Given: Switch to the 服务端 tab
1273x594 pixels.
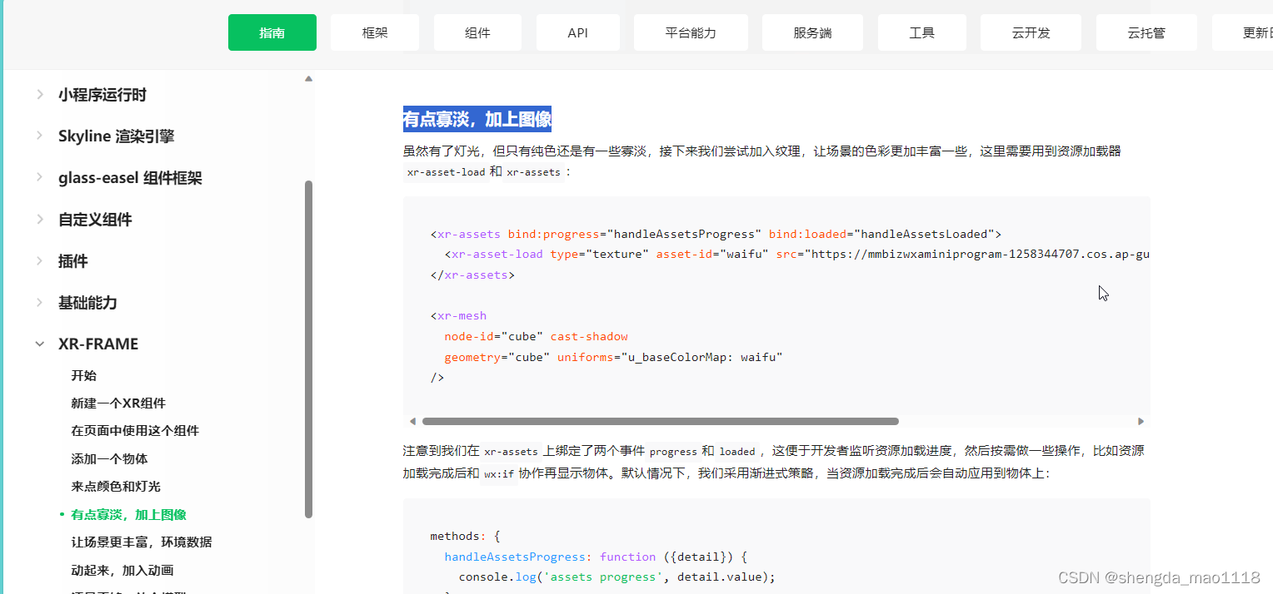Looking at the screenshot, I should tap(812, 32).
